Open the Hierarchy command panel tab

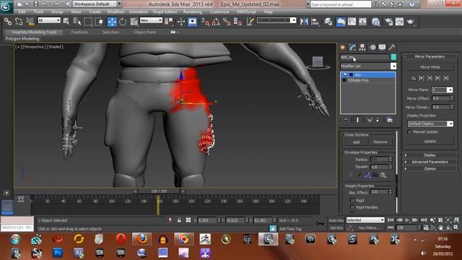click(362, 47)
